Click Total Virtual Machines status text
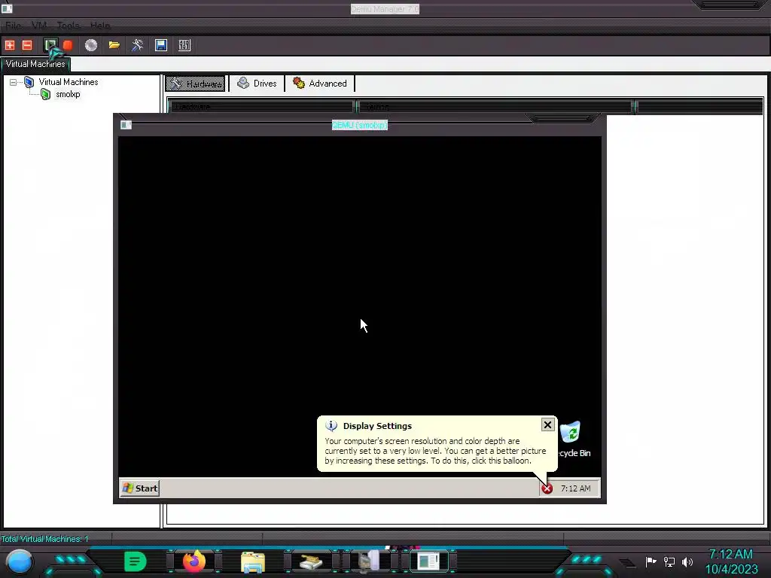The height and width of the screenshot is (578, 771). point(44,539)
